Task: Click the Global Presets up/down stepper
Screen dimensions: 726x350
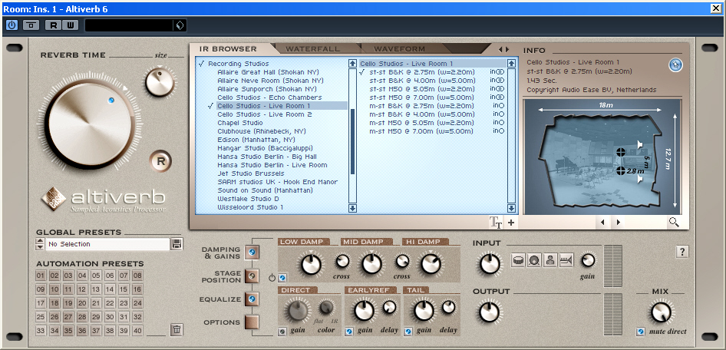Action: point(40,244)
